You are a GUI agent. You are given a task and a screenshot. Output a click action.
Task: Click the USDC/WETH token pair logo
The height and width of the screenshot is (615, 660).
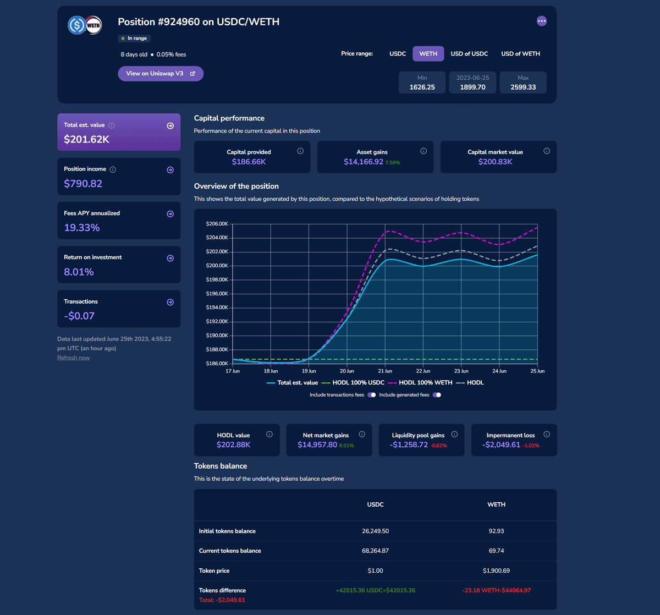point(85,25)
